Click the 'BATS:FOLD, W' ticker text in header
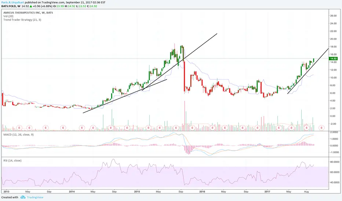 (x=11, y=6)
